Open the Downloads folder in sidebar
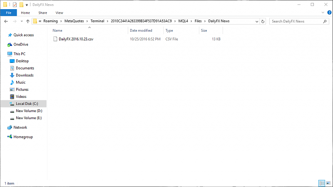Screen dimensions: 333x187 [x=25, y=75]
